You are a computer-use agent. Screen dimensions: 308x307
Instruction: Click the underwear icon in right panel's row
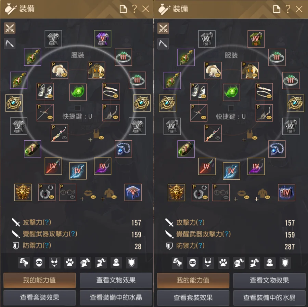[x=208, y=263]
